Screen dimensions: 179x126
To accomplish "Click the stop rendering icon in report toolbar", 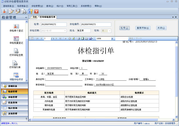I will 70,38.
